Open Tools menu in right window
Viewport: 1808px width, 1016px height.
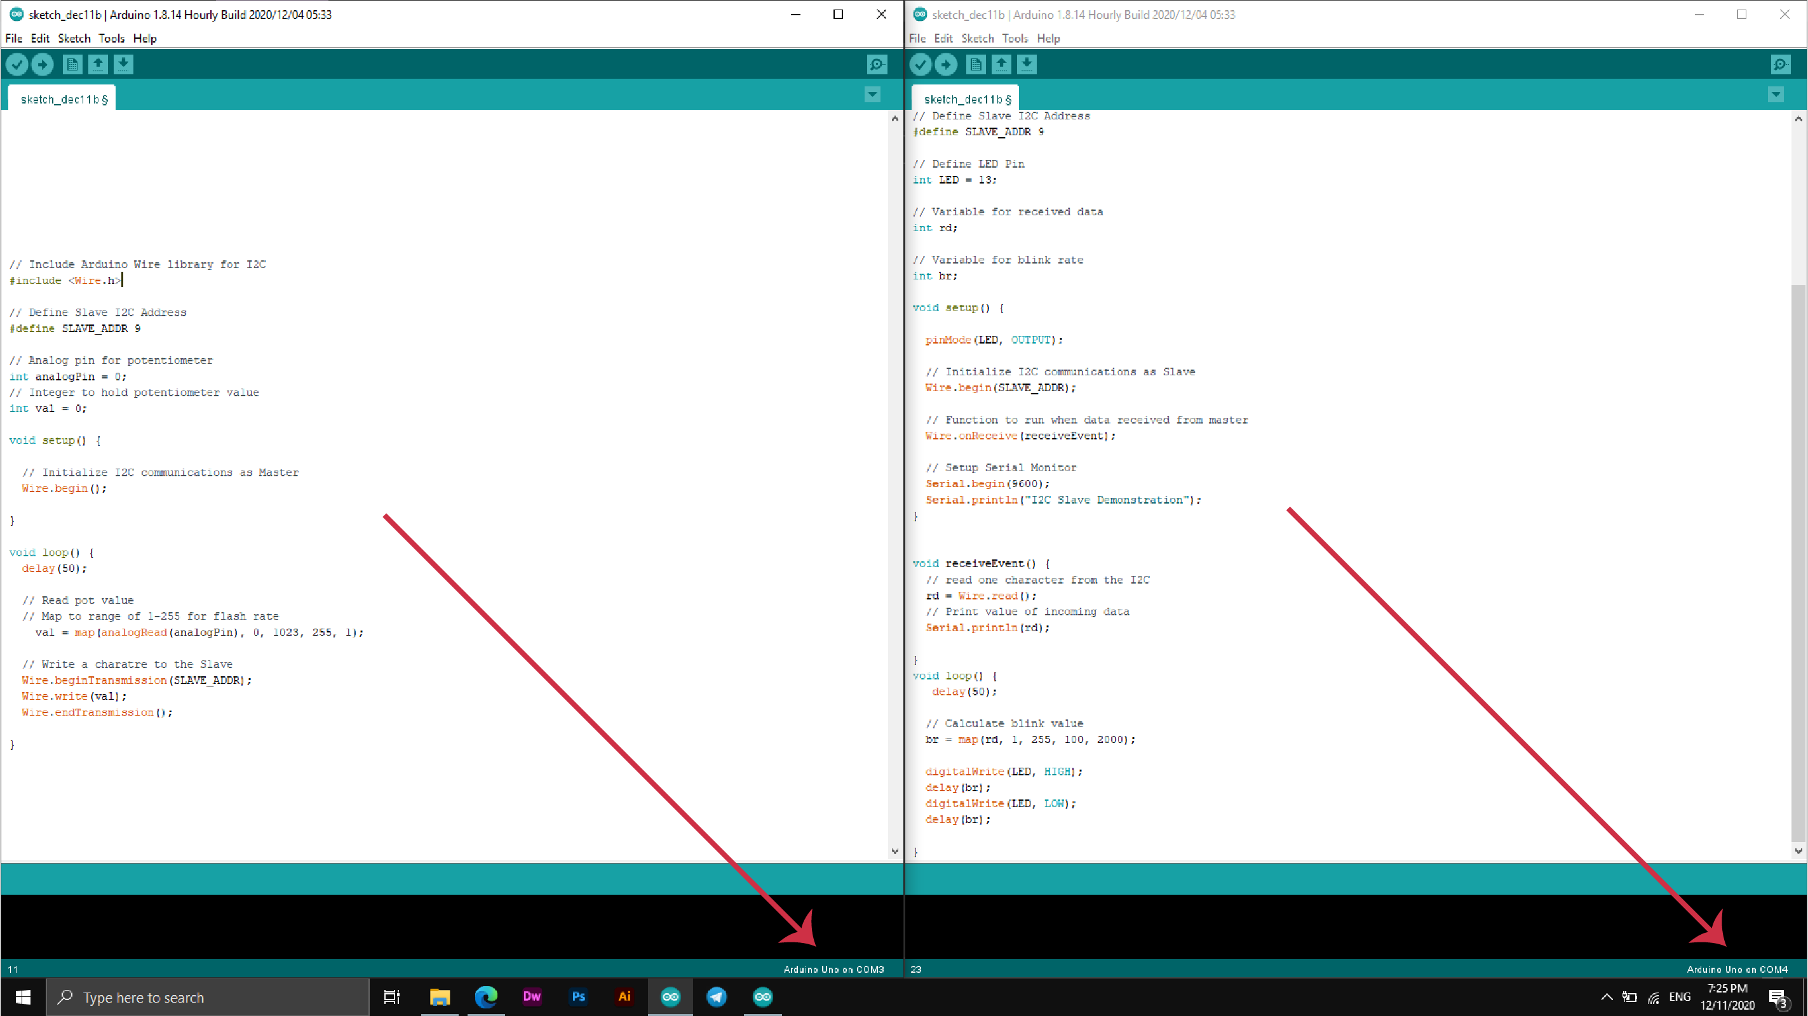coord(1015,39)
